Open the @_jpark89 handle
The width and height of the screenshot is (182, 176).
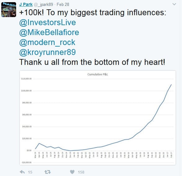point(43,5)
